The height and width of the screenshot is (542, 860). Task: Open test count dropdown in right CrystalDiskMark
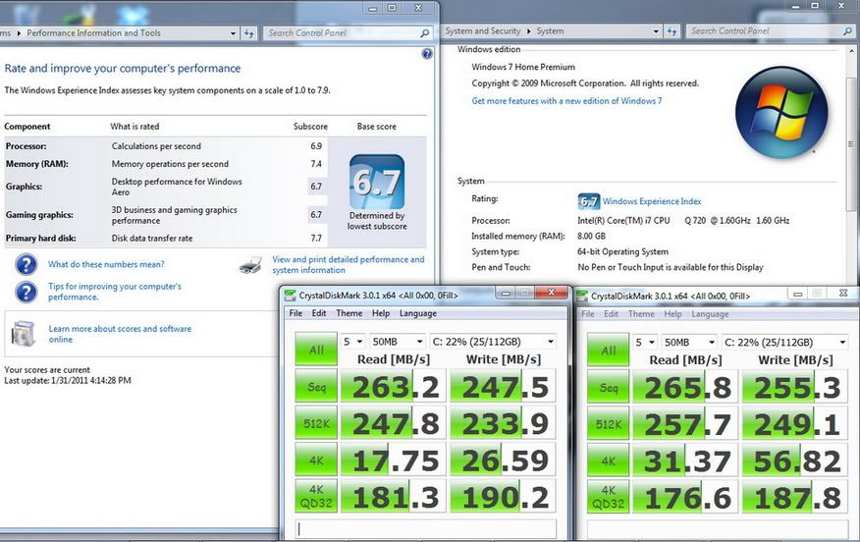click(x=644, y=343)
